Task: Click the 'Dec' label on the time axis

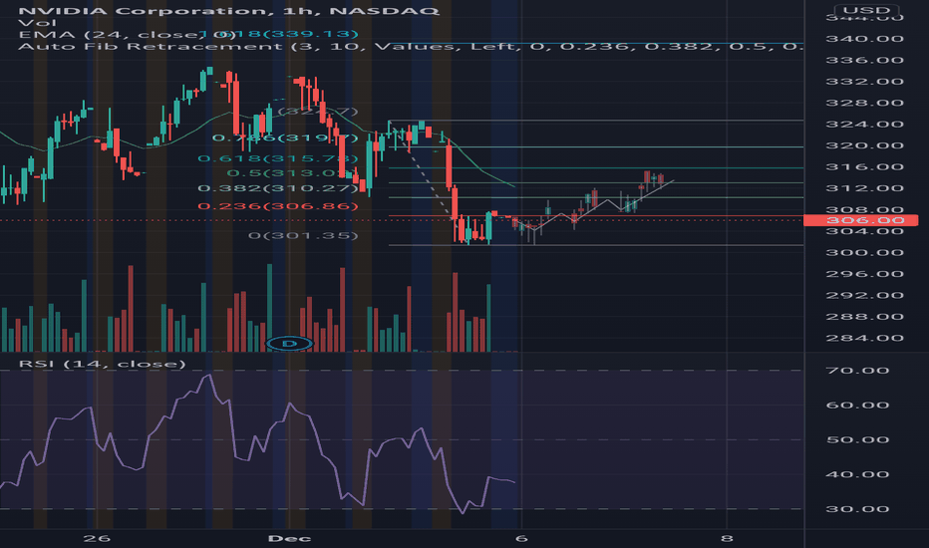Action: tap(289, 538)
